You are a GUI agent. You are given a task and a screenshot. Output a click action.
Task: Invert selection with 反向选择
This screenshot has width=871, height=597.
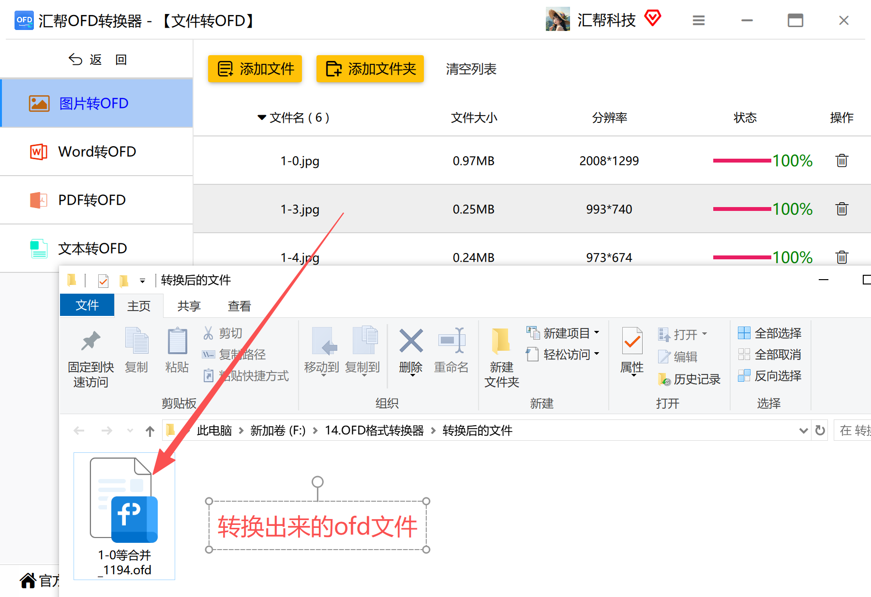[769, 376]
